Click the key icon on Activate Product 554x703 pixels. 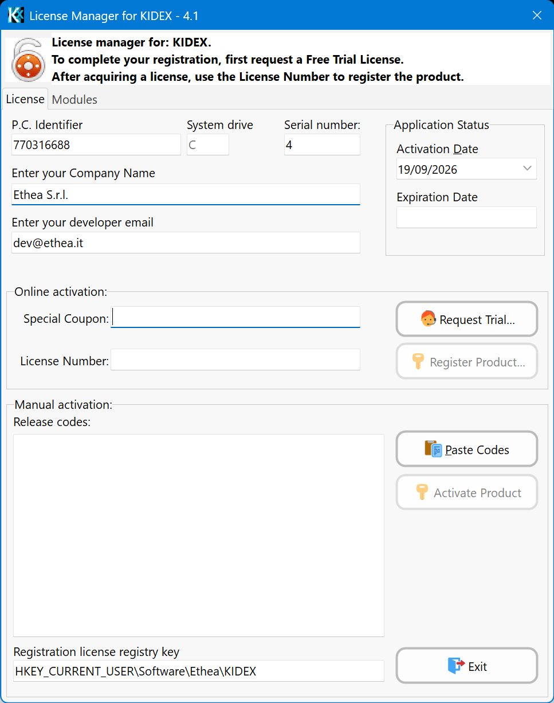tap(422, 493)
